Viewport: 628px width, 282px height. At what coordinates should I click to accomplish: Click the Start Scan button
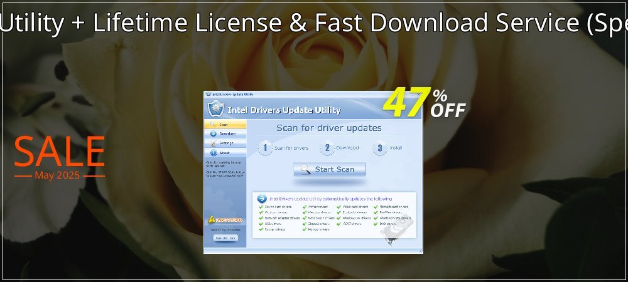click(x=329, y=169)
